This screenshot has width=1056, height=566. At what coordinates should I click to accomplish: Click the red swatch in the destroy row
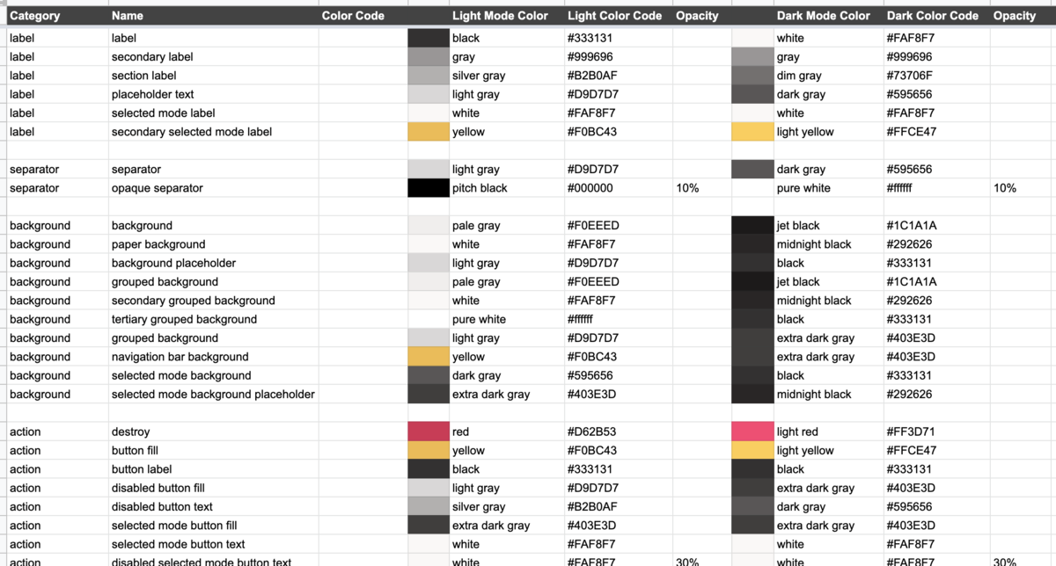coord(429,432)
